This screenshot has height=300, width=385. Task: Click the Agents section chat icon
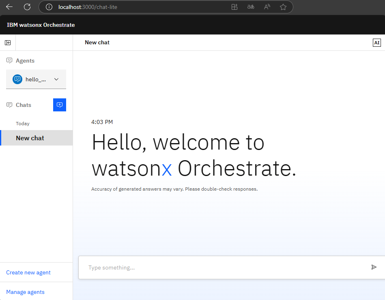click(x=9, y=61)
